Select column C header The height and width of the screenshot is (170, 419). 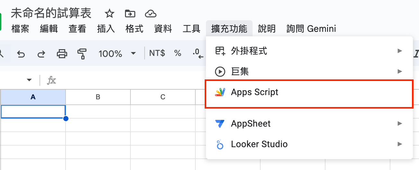(163, 97)
